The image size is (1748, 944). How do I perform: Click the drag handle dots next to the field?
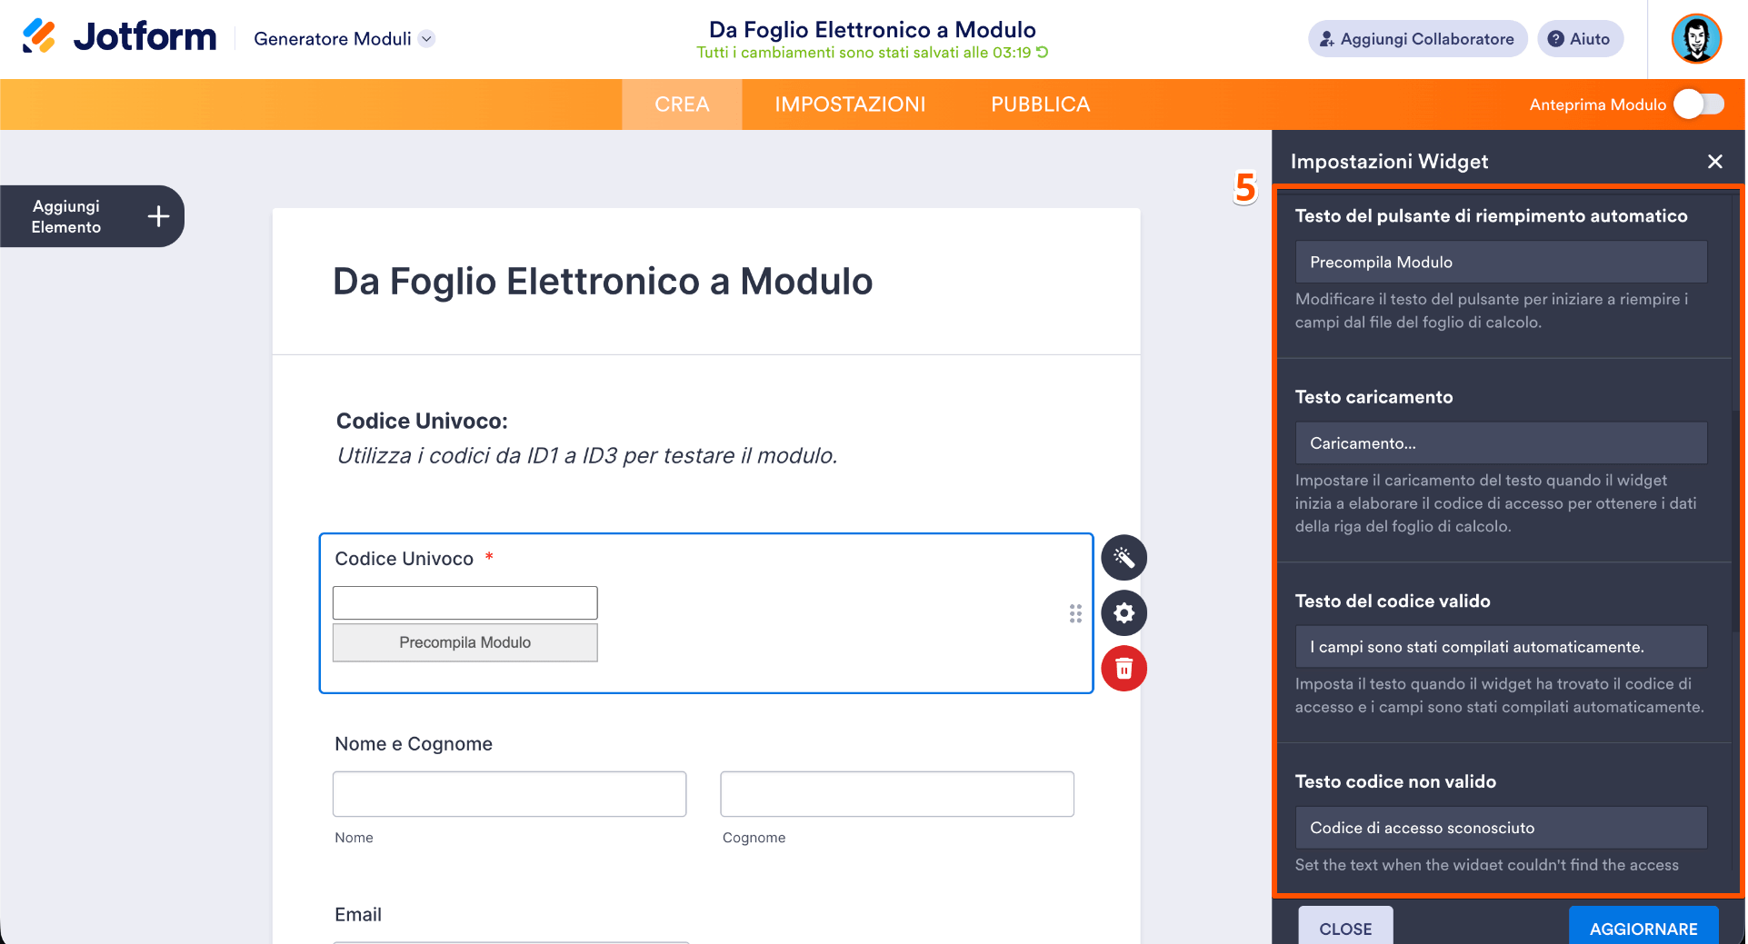click(x=1075, y=613)
